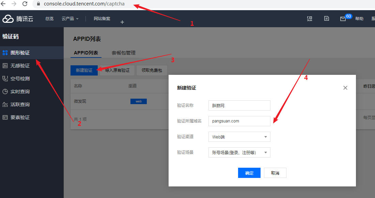
Task: Click the 验证名称 input field
Action: click(x=239, y=105)
